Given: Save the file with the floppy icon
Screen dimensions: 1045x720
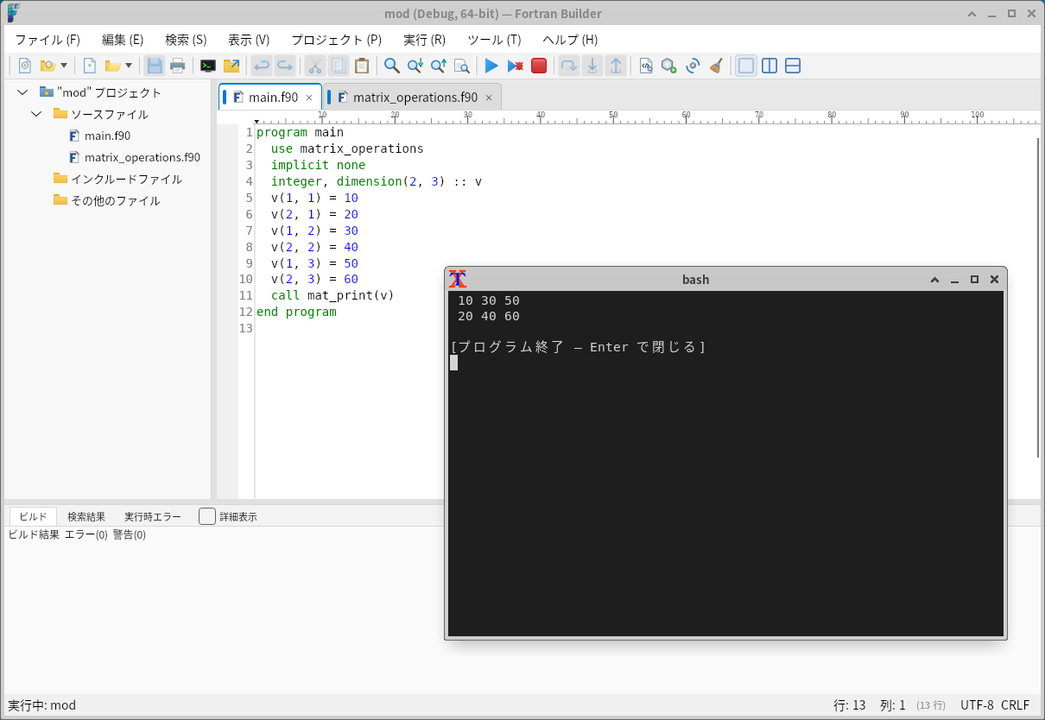Looking at the screenshot, I should coord(155,66).
